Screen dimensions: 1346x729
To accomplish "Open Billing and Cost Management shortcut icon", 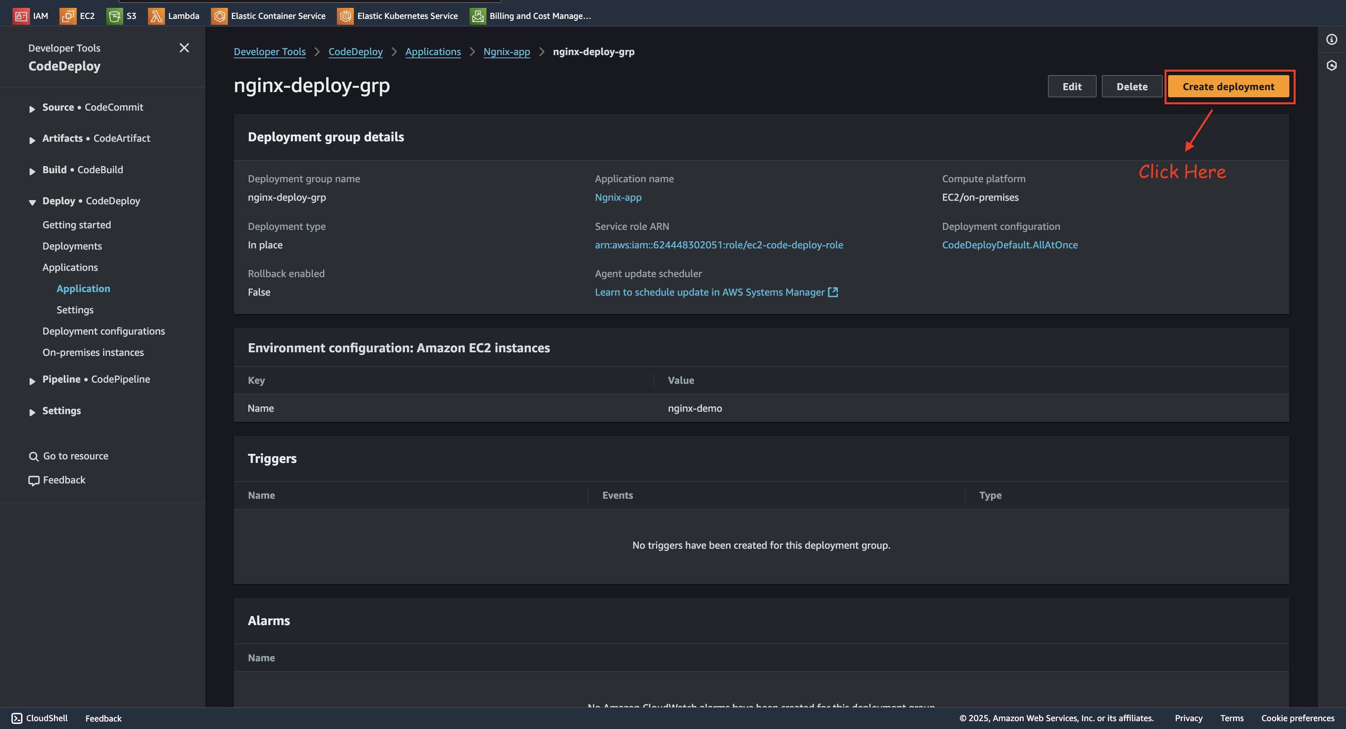I will coord(477,16).
